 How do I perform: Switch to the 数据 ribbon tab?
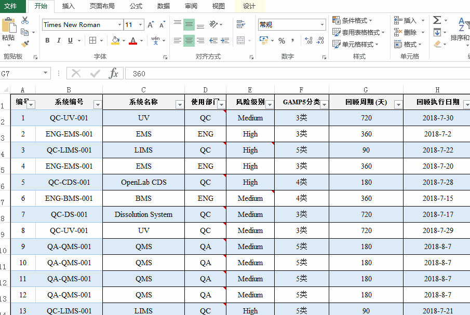point(163,7)
